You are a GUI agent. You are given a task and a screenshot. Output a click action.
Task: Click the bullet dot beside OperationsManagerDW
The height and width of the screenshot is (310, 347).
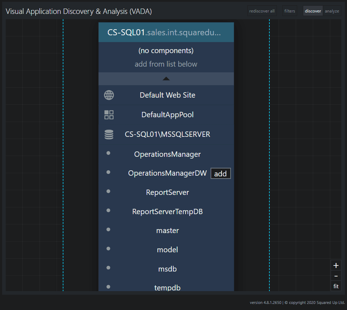108,172
